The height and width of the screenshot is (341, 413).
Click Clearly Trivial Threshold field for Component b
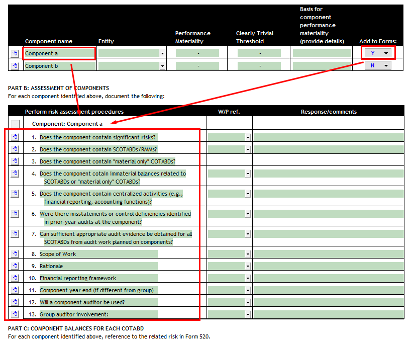pos(259,66)
